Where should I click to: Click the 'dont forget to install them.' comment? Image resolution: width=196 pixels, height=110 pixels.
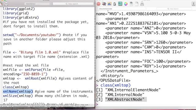(x=31, y=26)
